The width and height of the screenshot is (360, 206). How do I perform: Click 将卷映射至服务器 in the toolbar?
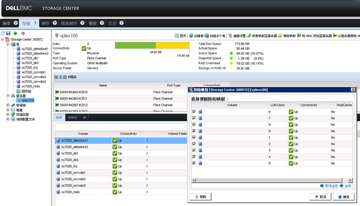[x=262, y=36]
